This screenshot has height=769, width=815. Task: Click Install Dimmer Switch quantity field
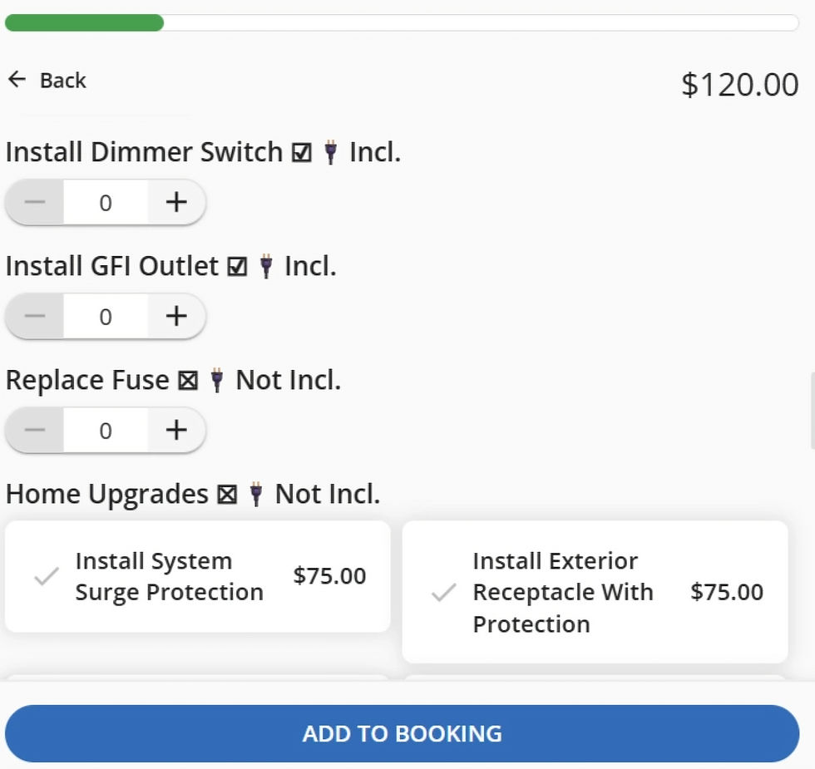coord(106,202)
